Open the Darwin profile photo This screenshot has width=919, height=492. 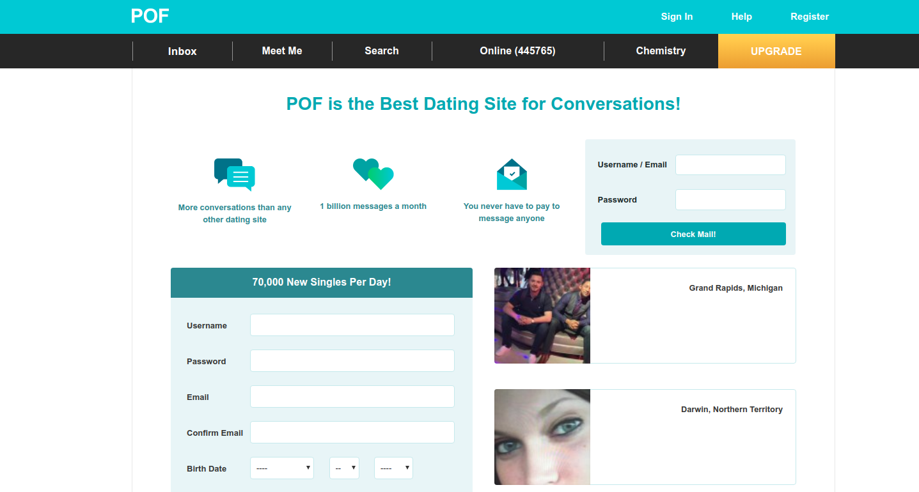point(542,437)
